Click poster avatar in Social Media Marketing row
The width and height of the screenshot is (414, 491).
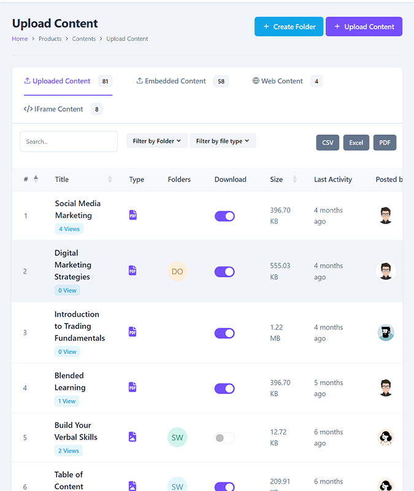[385, 215]
